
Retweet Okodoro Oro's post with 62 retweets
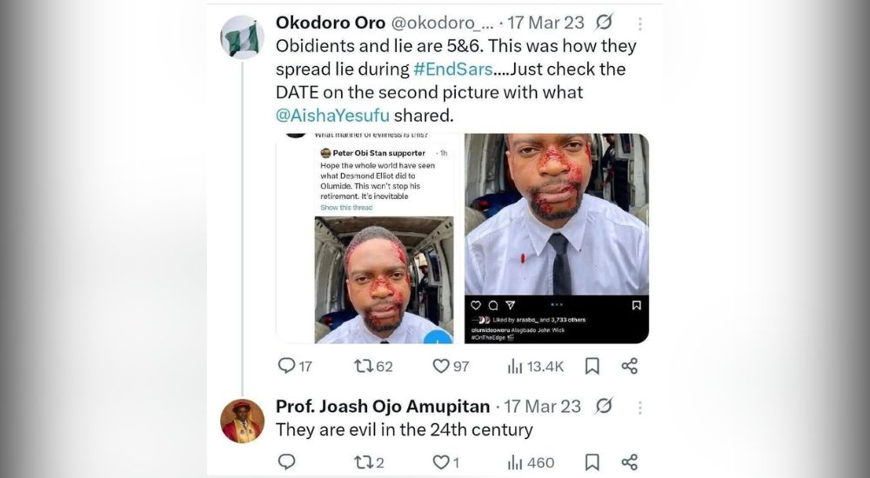click(364, 366)
